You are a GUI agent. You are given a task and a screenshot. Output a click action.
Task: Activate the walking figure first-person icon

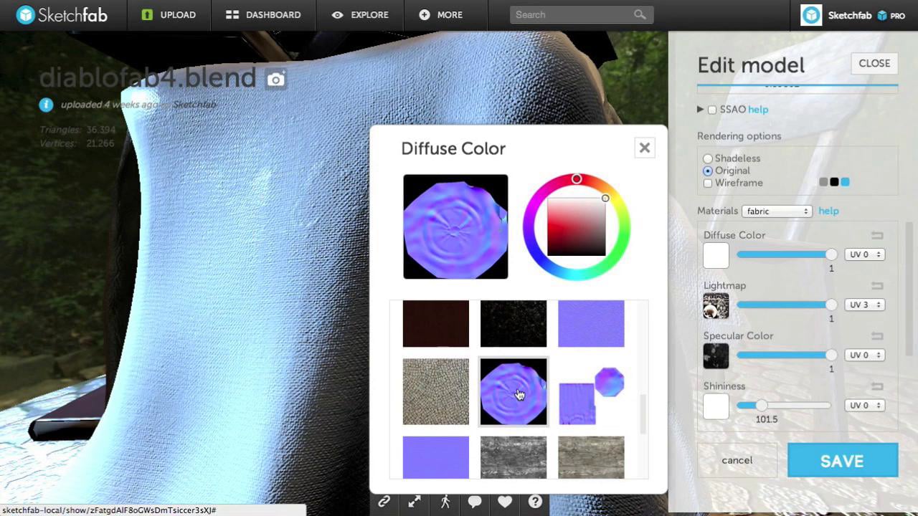(x=445, y=502)
